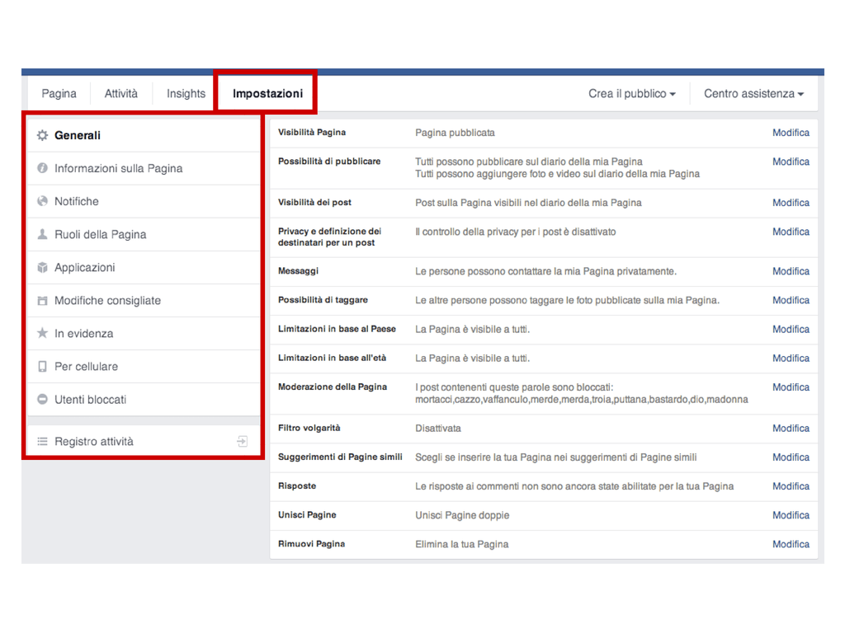
Task: Click Modifica on the Messaggi row
Action: tap(791, 270)
